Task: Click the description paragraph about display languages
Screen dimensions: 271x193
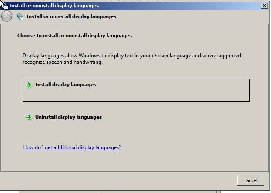Action: (131, 56)
